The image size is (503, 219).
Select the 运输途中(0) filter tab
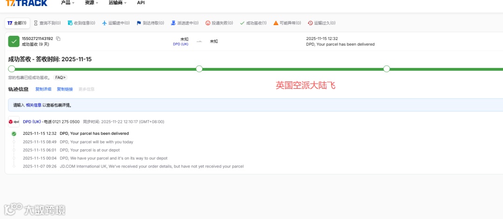pyautogui.click(x=116, y=23)
